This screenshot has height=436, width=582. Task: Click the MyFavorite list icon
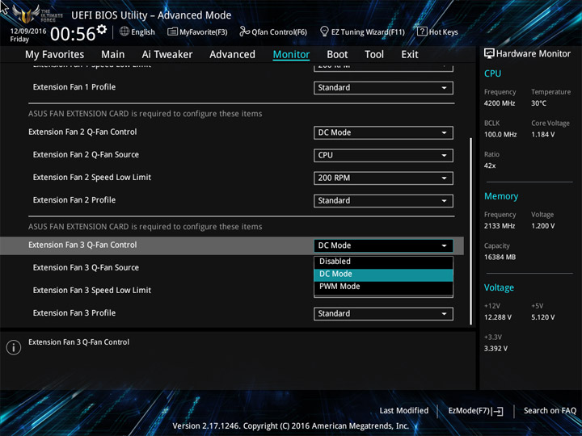172,31
